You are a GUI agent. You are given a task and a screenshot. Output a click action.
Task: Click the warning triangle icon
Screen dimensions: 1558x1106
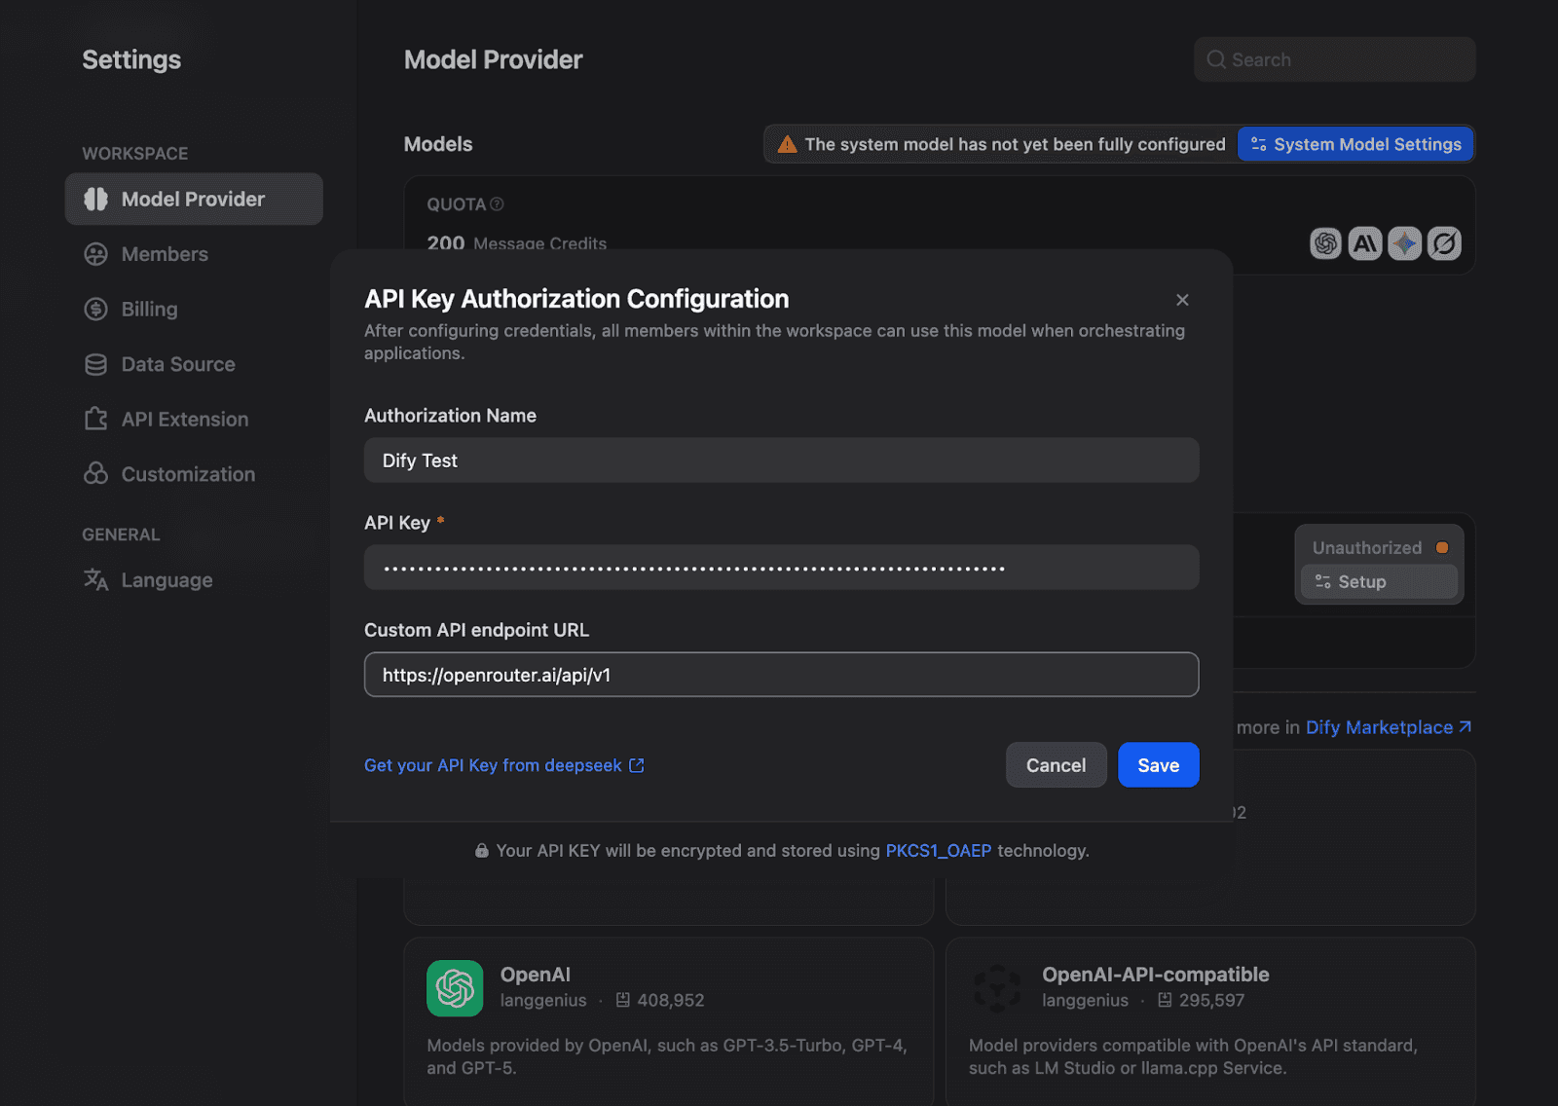pyautogui.click(x=787, y=145)
